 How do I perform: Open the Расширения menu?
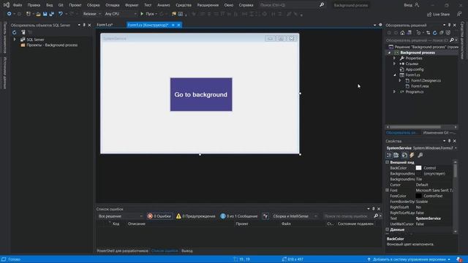tap(208, 5)
